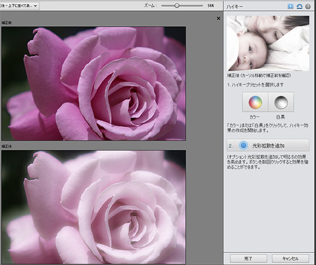Click the 94% zoom value
The image size is (316, 265).
[x=211, y=5]
